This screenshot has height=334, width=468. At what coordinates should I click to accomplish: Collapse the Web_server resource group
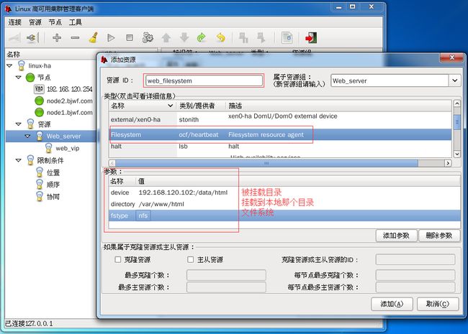(27, 136)
